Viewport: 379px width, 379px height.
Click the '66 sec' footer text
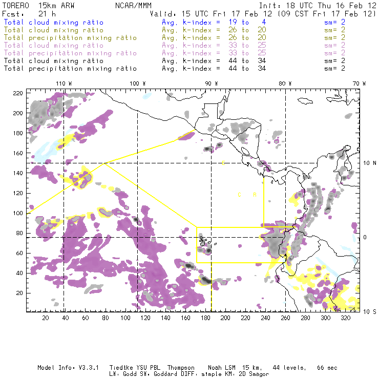point(327,368)
